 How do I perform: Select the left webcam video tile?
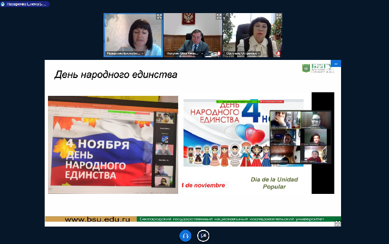pyautogui.click(x=133, y=34)
